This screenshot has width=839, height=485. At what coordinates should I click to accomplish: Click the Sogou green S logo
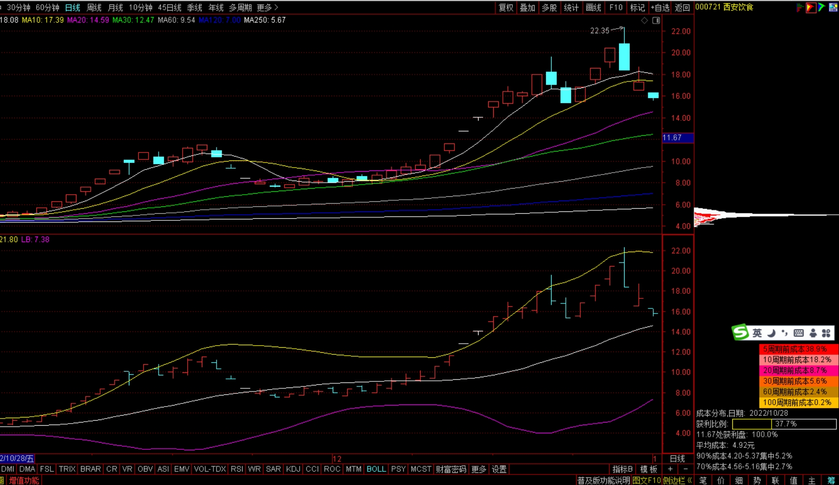(740, 333)
